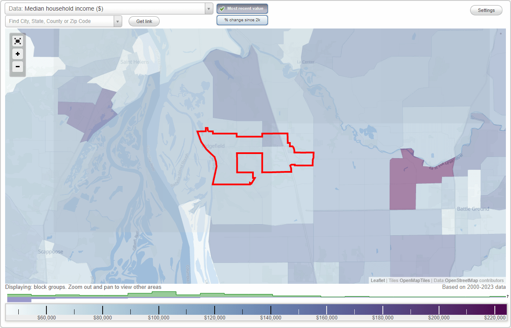Zoom in on the map
The width and height of the screenshot is (511, 328).
pyautogui.click(x=17, y=54)
